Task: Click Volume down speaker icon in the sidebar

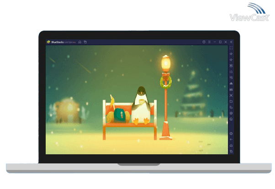Action: [231, 60]
